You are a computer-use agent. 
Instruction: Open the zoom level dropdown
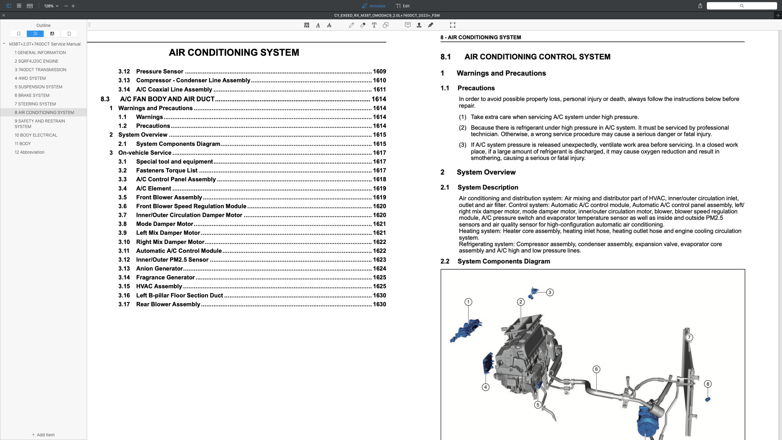(x=51, y=5)
